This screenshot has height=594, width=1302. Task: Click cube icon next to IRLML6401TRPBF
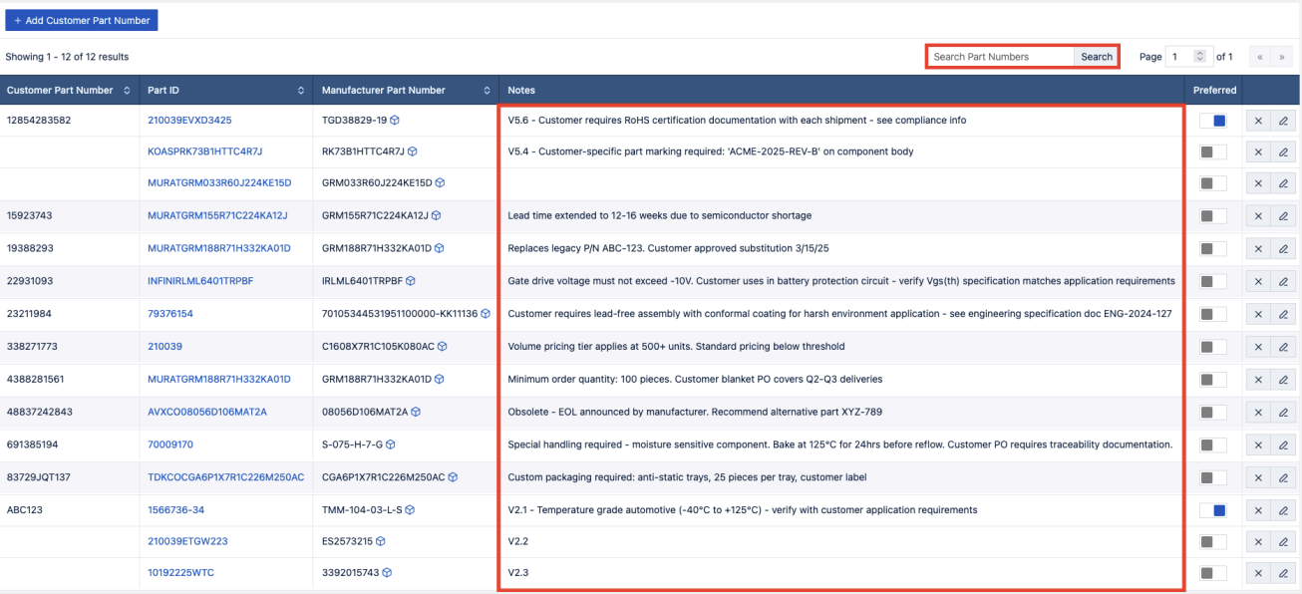click(x=411, y=281)
